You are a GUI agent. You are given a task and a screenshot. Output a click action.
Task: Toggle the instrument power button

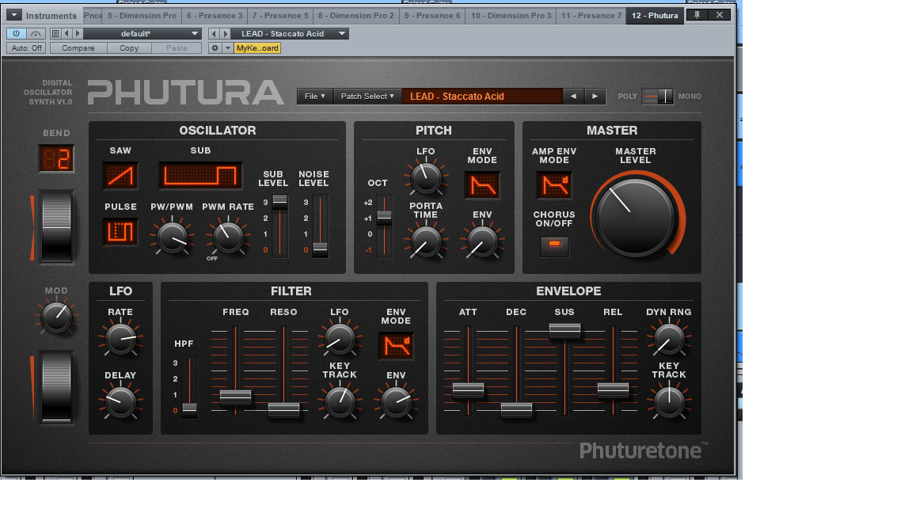pos(17,34)
